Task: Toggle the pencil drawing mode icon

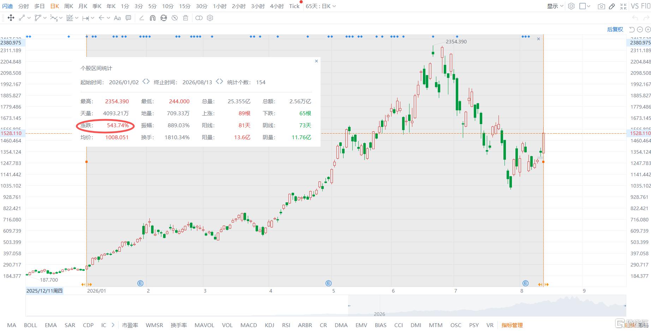Action: pos(612,6)
